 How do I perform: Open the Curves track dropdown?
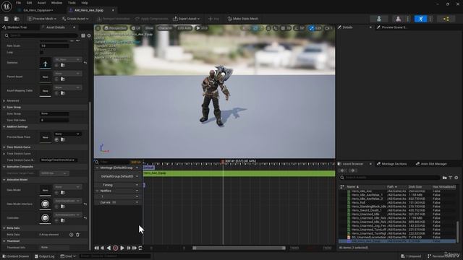[137, 202]
